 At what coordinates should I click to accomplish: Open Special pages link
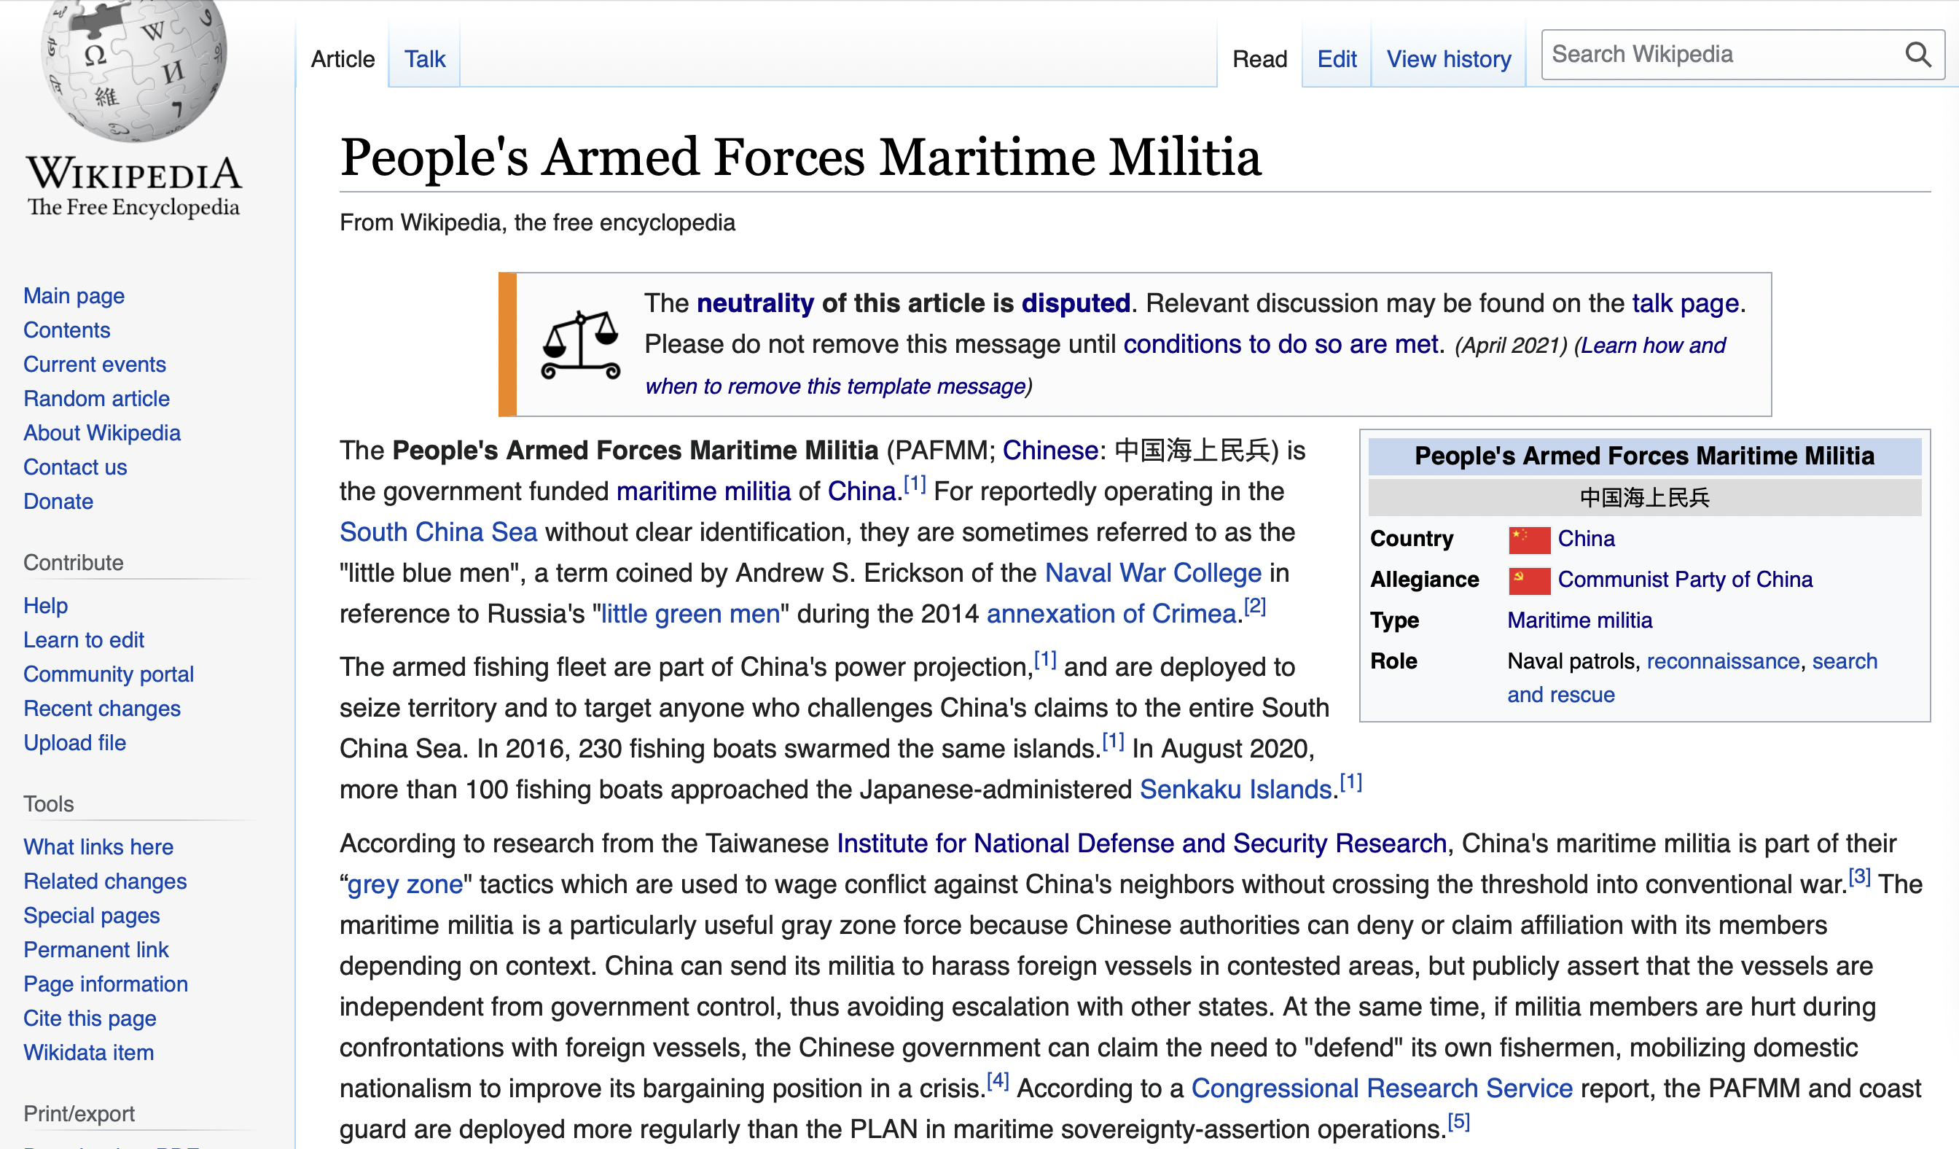point(92,915)
